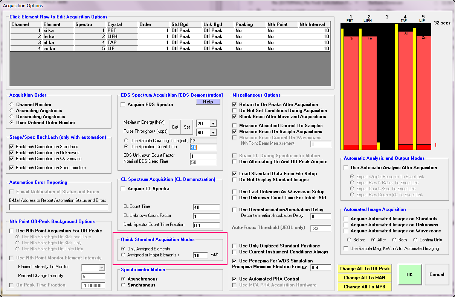Screen dimensions: 455x297
Task: Click Change All To MAN button
Action: click(x=364, y=278)
